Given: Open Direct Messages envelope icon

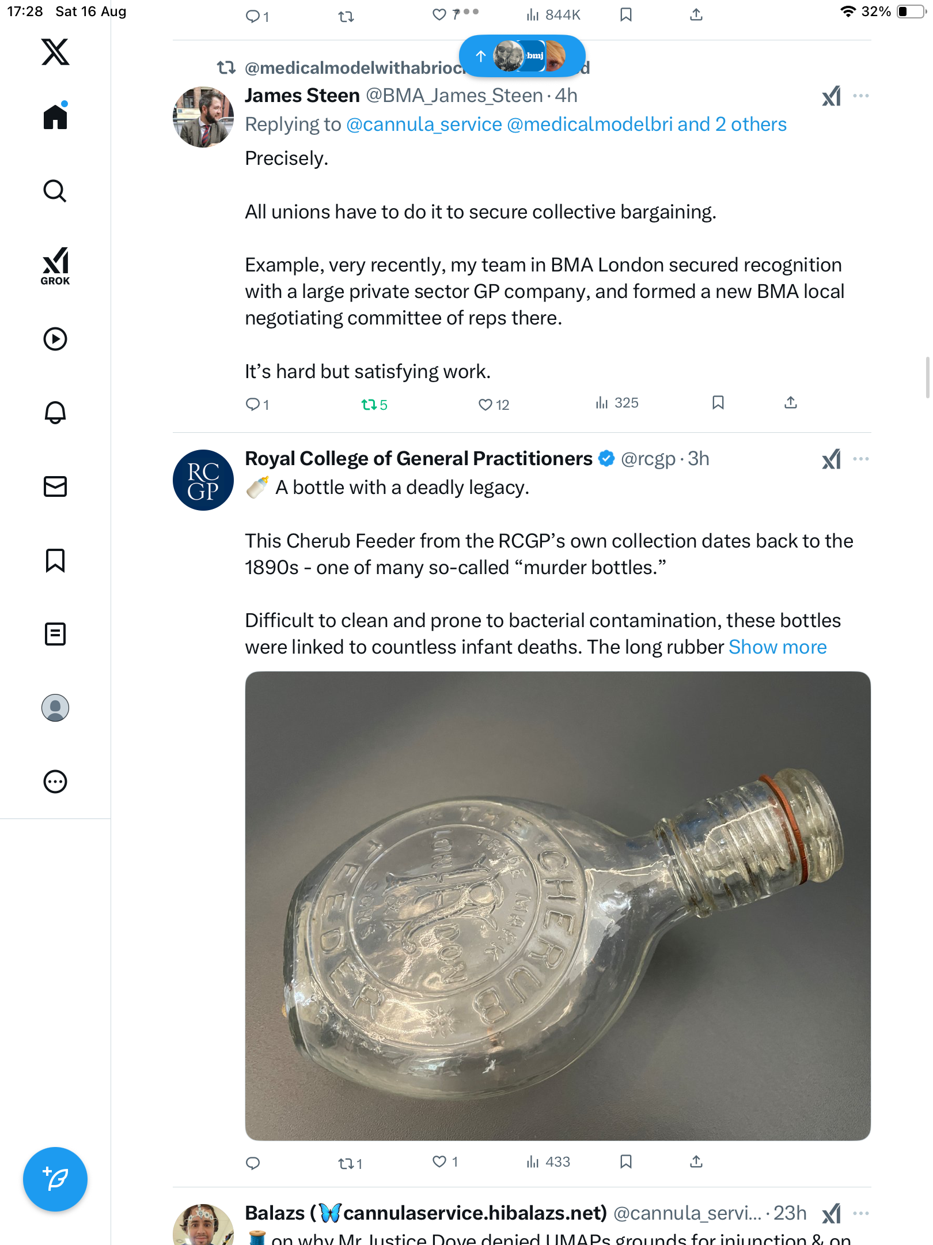Looking at the screenshot, I should tap(55, 486).
